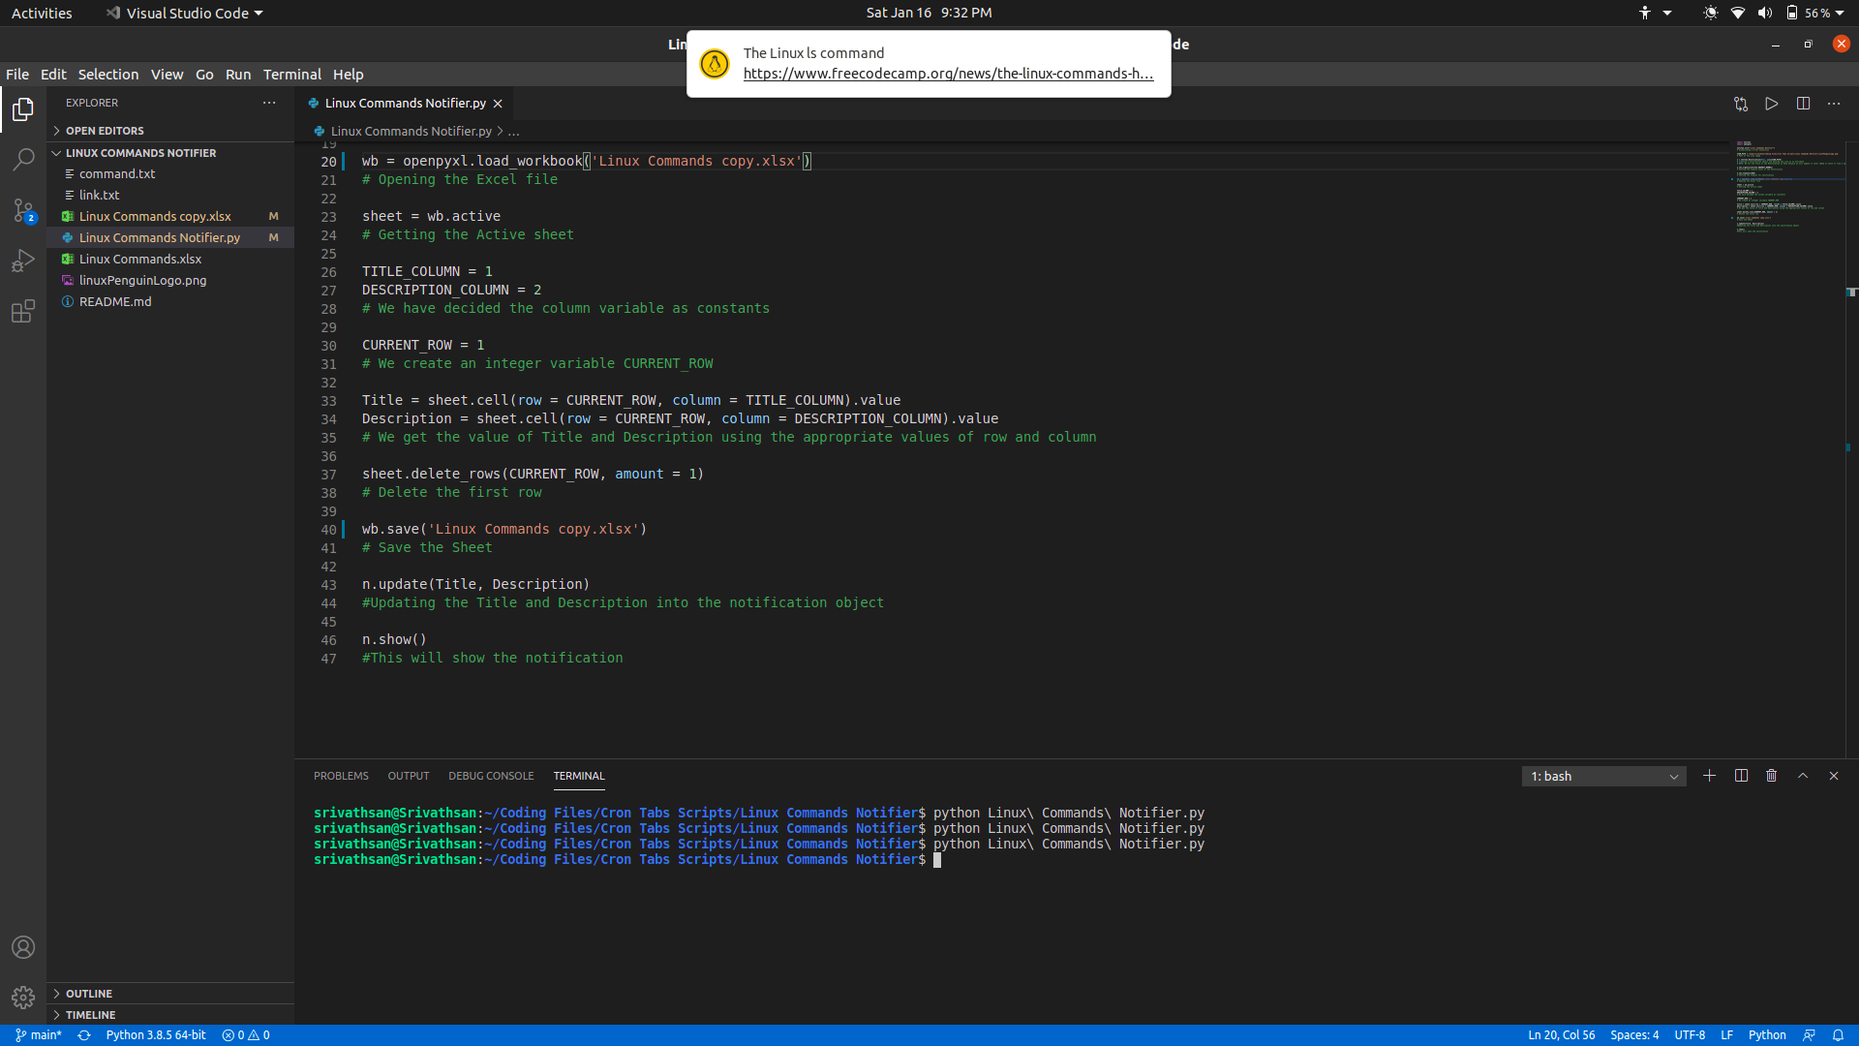Open editor More Actions ellipsis
Viewport: 1859px width, 1046px height.
pyautogui.click(x=1834, y=104)
